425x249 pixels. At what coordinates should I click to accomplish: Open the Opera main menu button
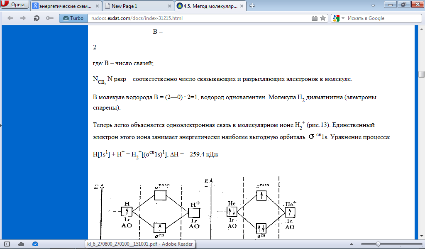(x=15, y=4)
